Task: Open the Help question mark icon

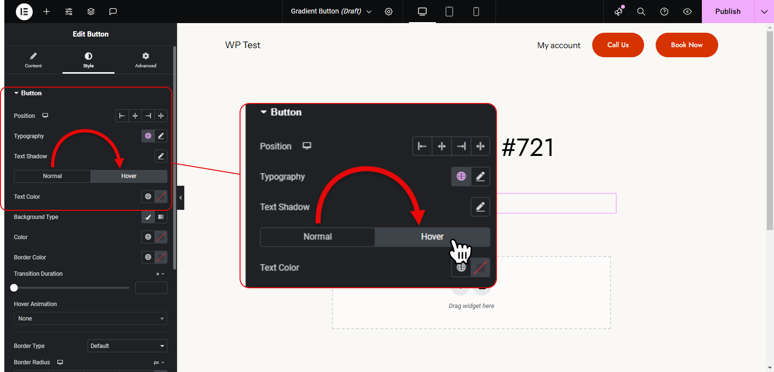Action: click(x=664, y=12)
